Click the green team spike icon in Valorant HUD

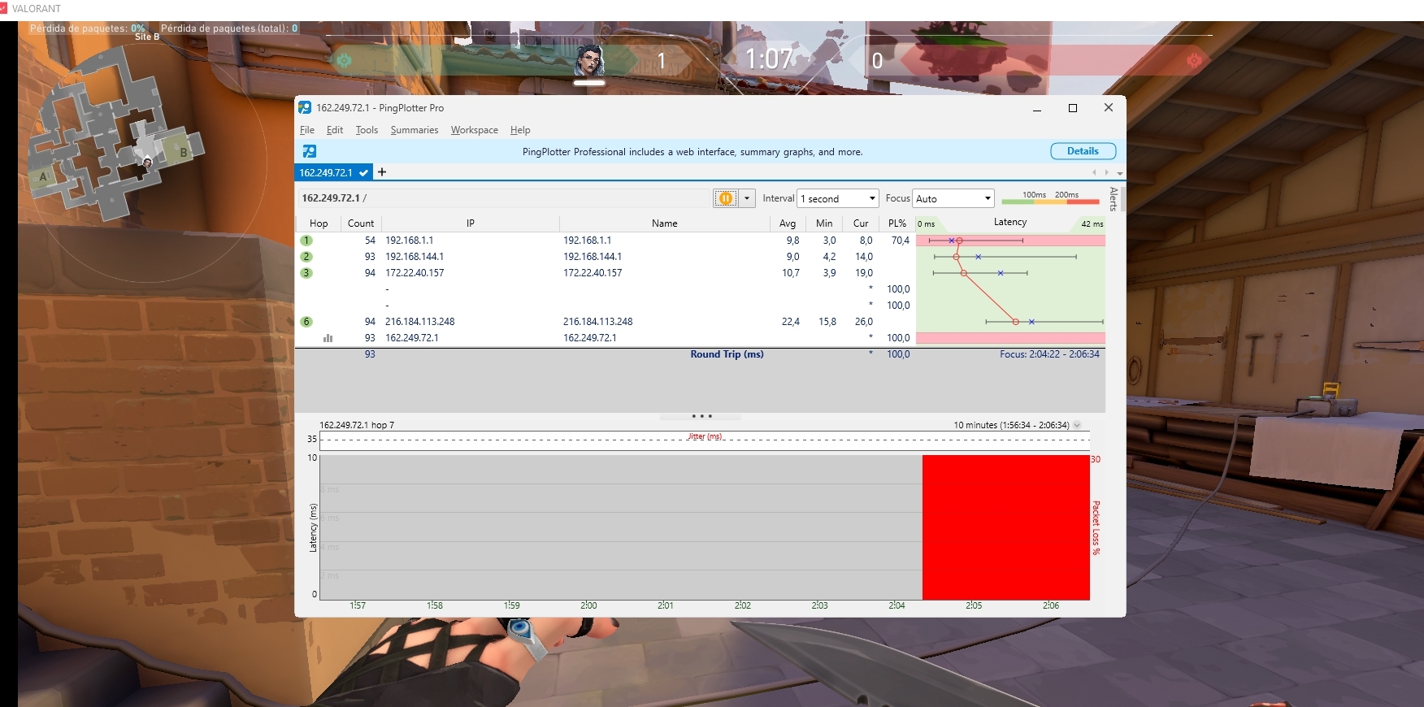(344, 60)
